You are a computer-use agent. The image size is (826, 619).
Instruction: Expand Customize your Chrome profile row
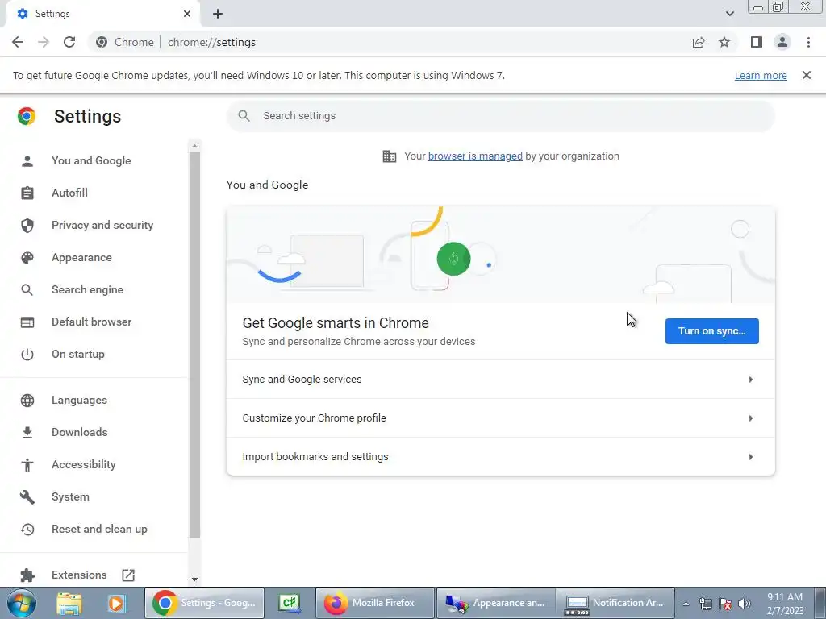(500, 418)
